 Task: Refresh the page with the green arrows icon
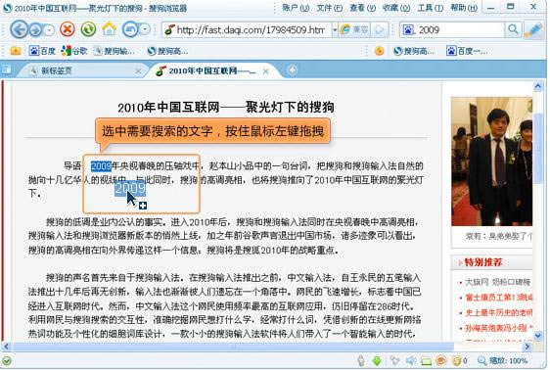[88, 29]
